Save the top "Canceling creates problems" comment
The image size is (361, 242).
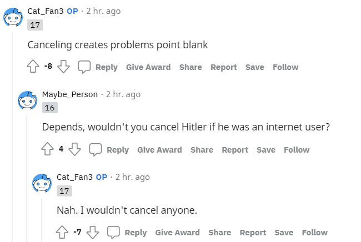pyautogui.click(x=255, y=67)
